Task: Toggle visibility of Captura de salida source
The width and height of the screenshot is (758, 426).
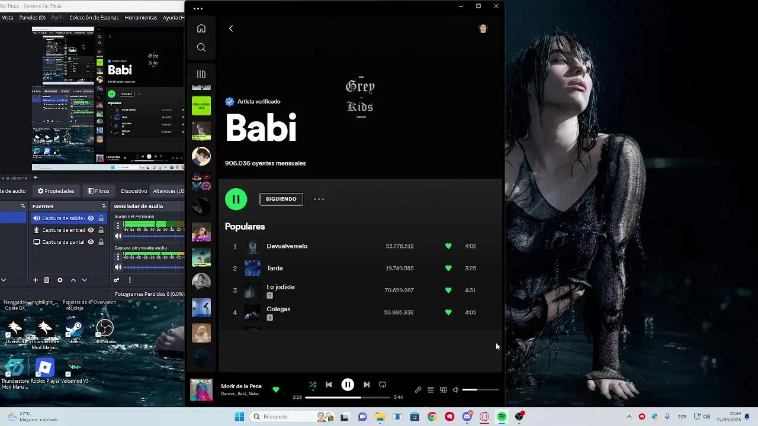Action: [91, 218]
